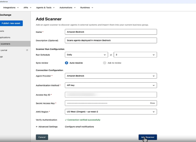Click the Exchange title in the sidebar
Viewport: 196px width, 142px height.
coord(6,15)
